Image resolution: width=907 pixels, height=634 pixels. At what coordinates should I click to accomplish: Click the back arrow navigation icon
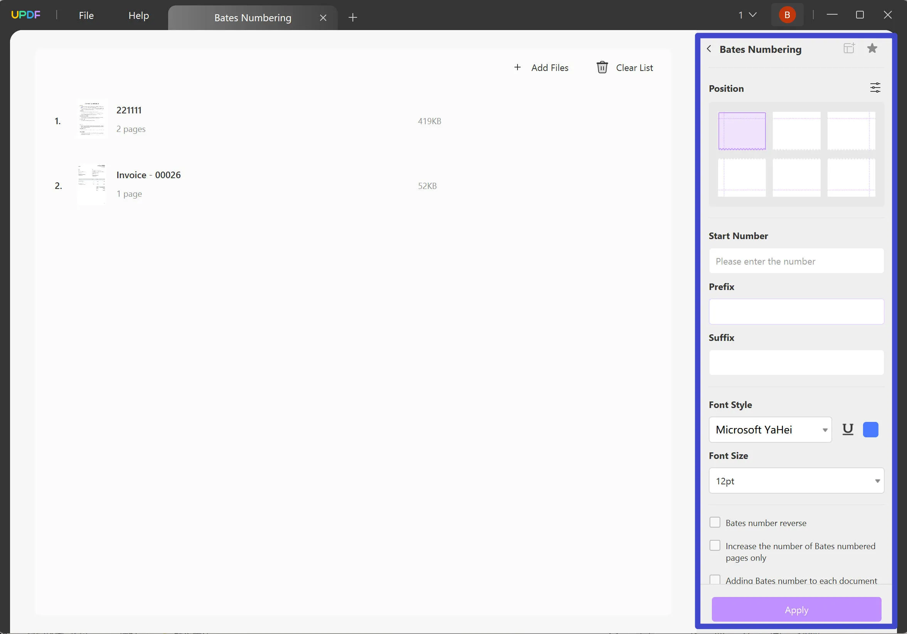(709, 48)
